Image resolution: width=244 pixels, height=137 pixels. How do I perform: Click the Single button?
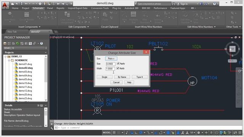tap(104, 77)
